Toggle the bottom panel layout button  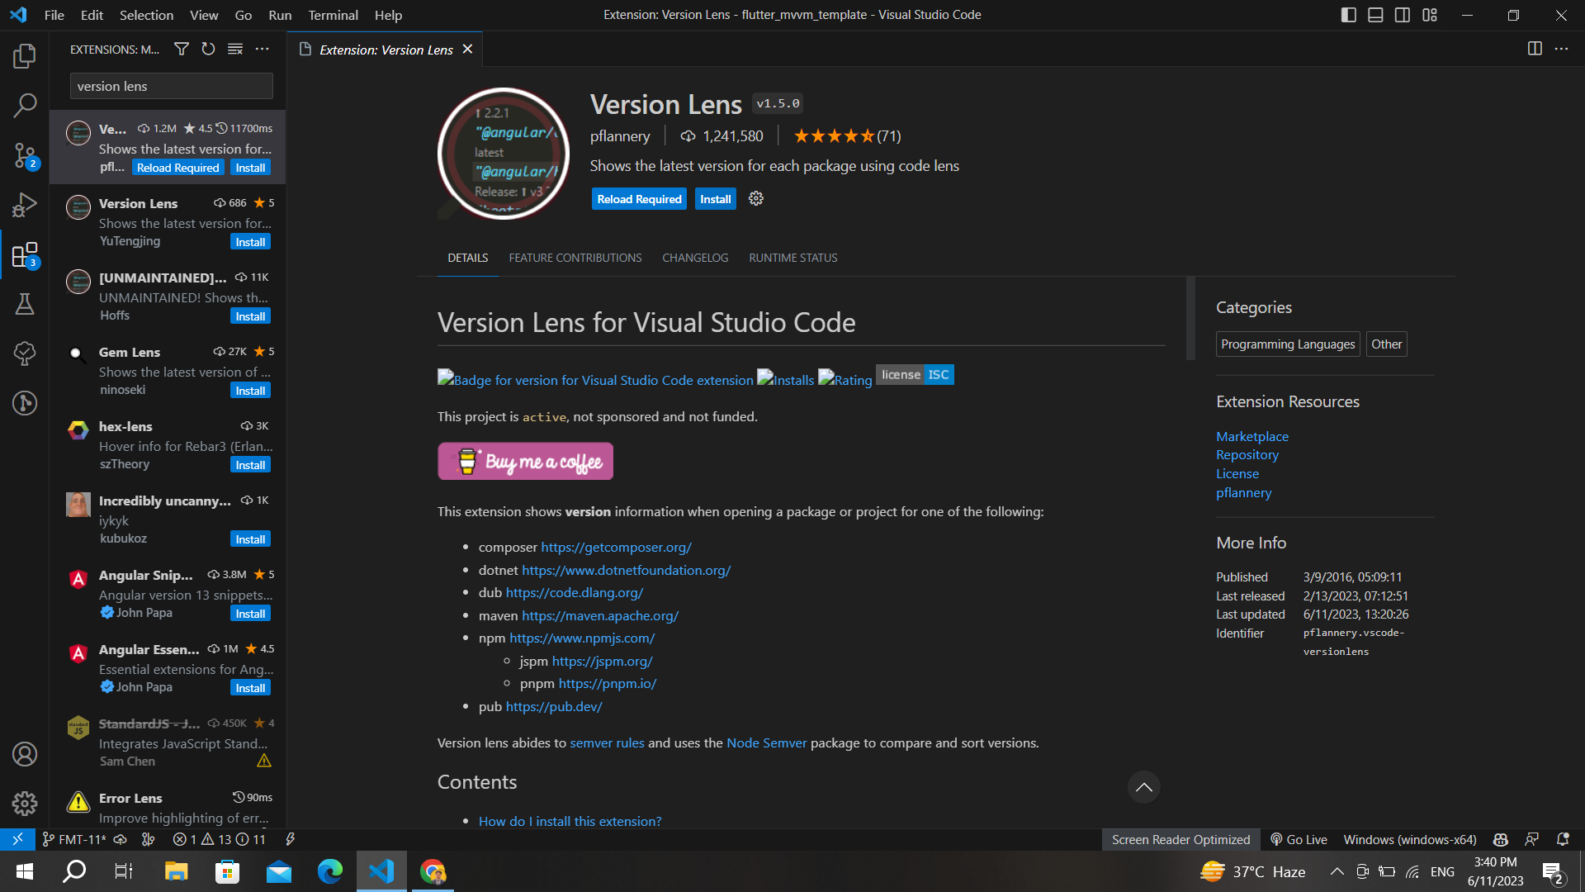coord(1375,15)
